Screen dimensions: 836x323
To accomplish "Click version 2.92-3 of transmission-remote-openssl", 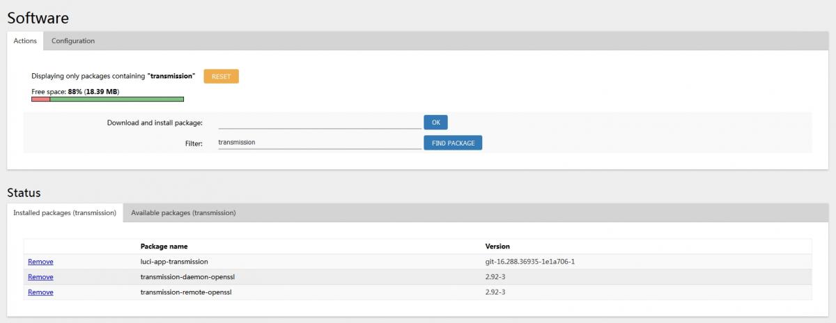I will (495, 292).
